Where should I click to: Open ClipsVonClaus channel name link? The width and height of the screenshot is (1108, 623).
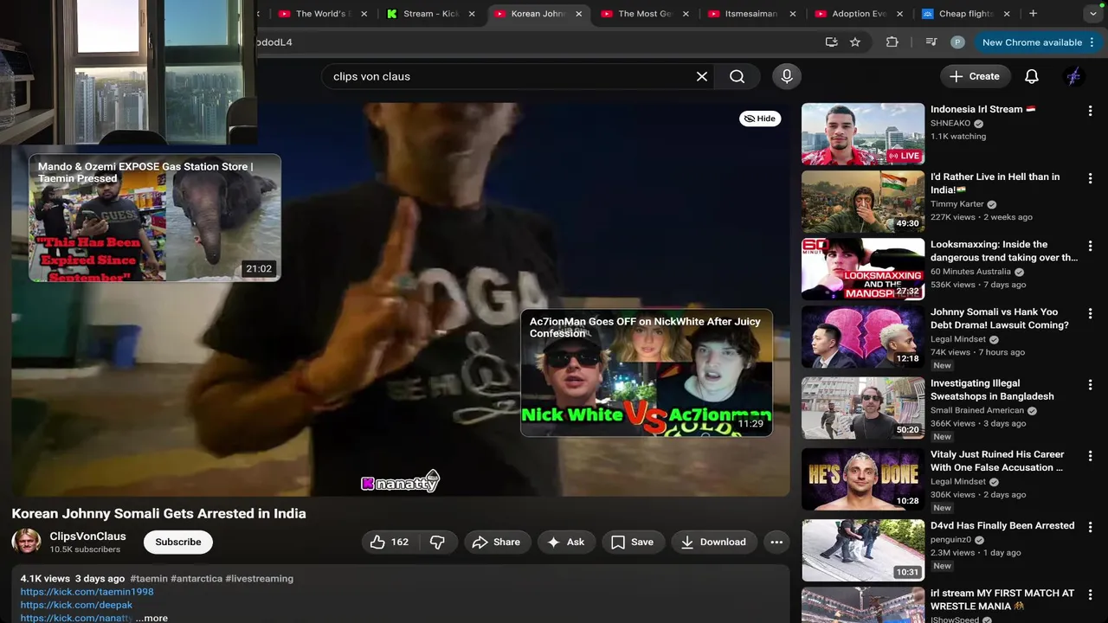[x=87, y=536]
